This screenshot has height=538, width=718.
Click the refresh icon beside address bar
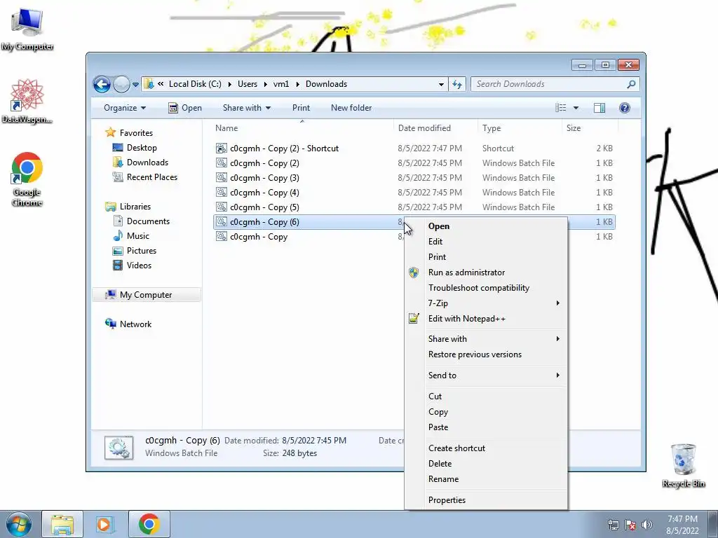coord(457,84)
